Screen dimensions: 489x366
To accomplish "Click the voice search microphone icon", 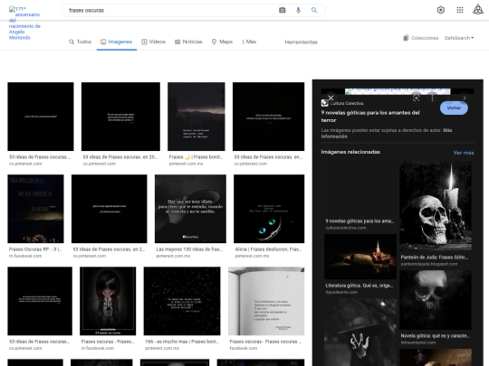I will [x=298, y=10].
